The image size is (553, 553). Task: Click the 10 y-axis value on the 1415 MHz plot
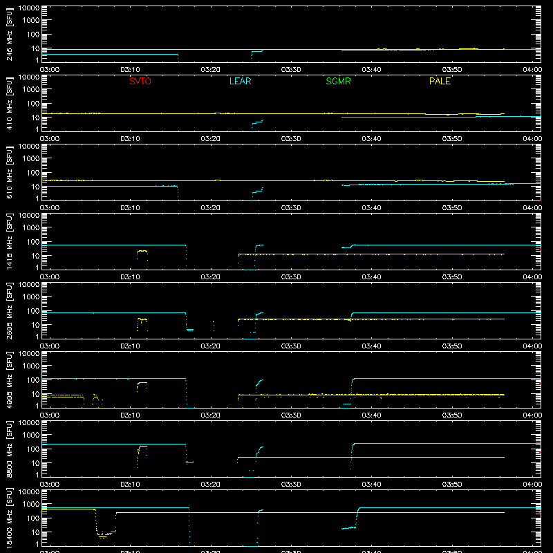35,256
